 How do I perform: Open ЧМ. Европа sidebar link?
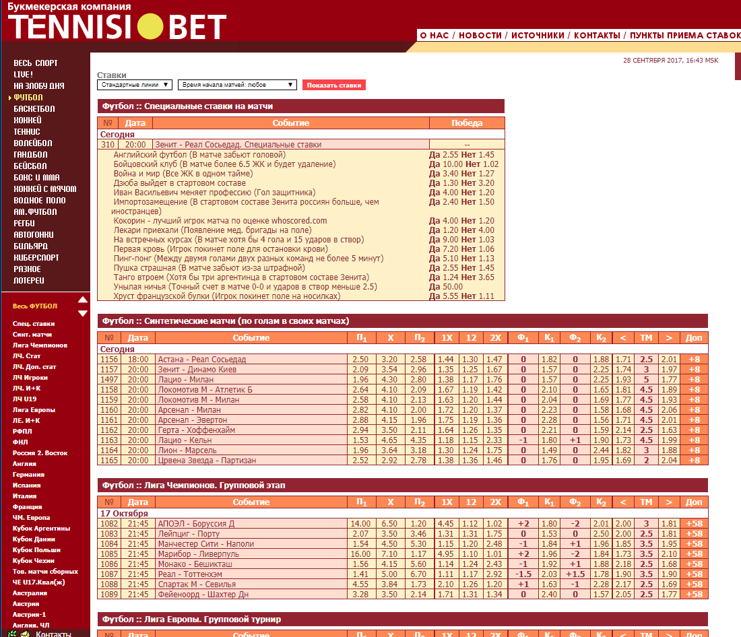tap(31, 518)
